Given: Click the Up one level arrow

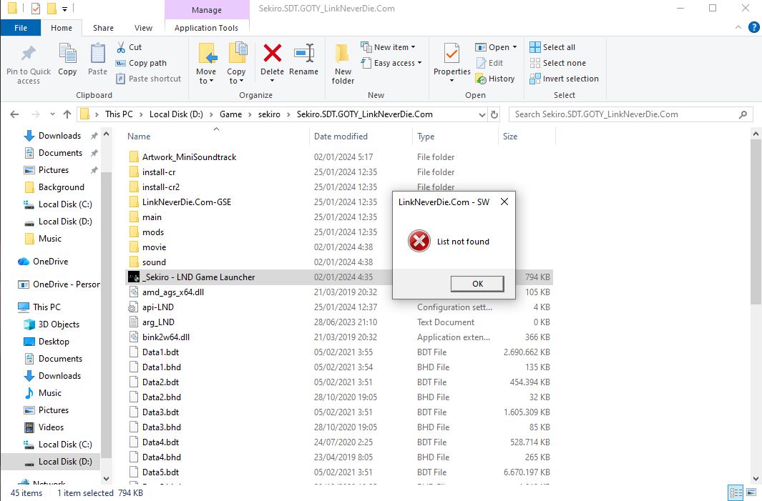Looking at the screenshot, I should click(67, 114).
